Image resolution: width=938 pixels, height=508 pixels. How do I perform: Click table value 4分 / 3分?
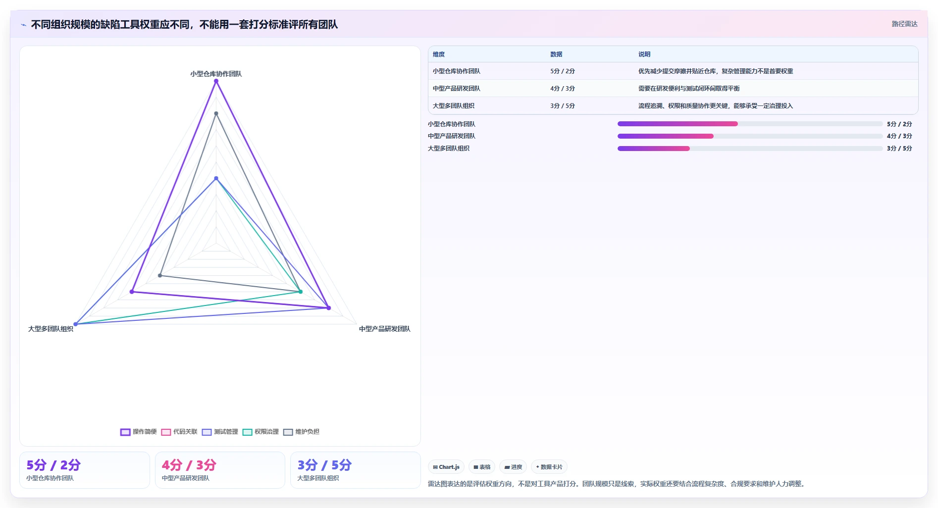point(563,89)
